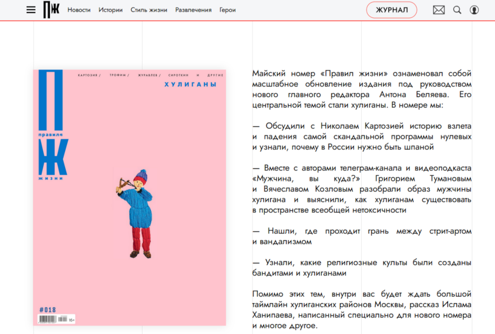This screenshot has width=495, height=334.
Task: Click the bullet mentioning «Мужчина, вы куда?»
Action: click(x=362, y=189)
